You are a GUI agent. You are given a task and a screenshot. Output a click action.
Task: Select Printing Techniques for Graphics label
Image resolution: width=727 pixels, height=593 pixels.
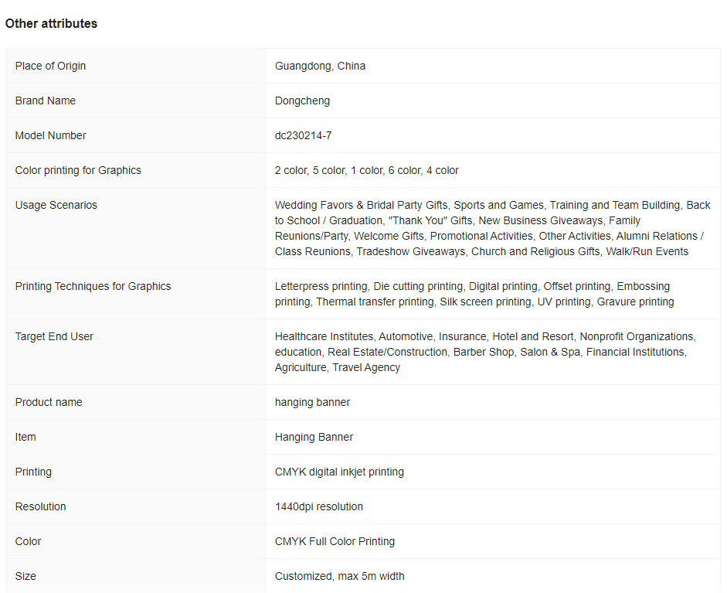(x=93, y=286)
